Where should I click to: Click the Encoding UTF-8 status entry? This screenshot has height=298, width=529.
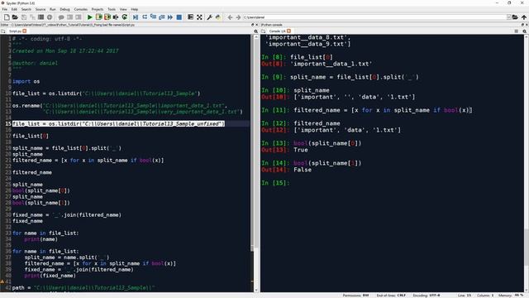427,296
